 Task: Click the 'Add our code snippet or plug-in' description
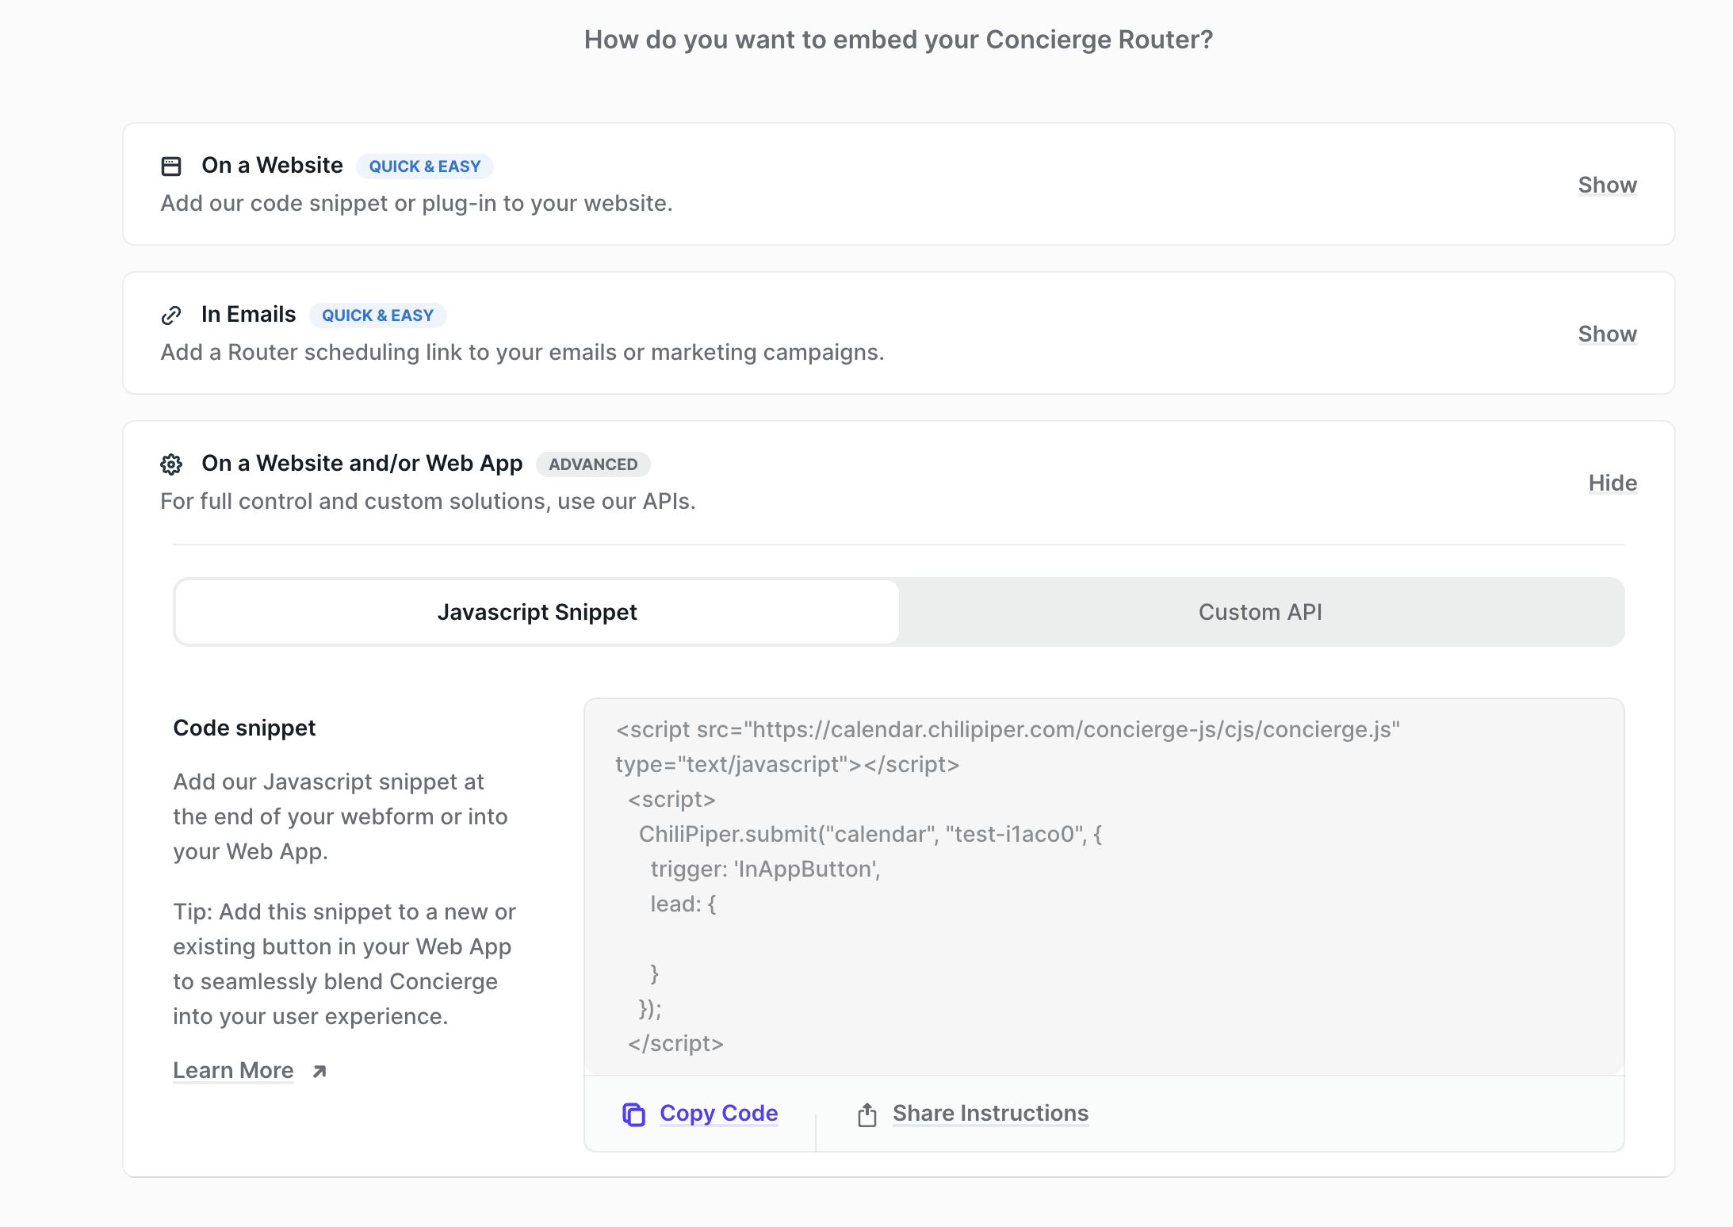tap(416, 203)
